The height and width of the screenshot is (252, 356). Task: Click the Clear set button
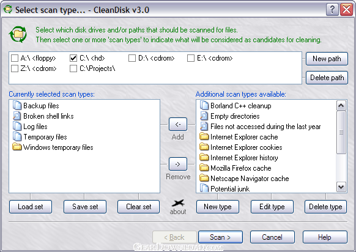click(x=138, y=207)
